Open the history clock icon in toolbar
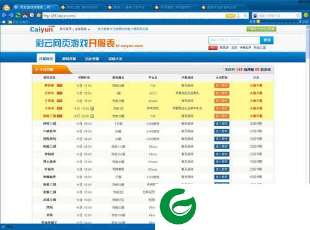The height and width of the screenshot is (230, 310). click(x=32, y=15)
